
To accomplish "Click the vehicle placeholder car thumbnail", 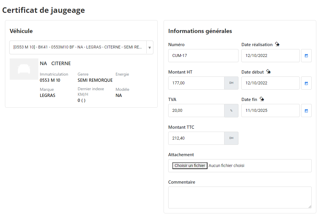I will [x=24, y=69].
